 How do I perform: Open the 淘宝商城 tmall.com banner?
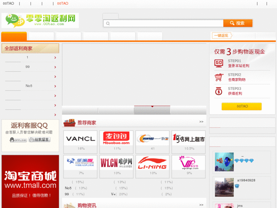(30, 181)
